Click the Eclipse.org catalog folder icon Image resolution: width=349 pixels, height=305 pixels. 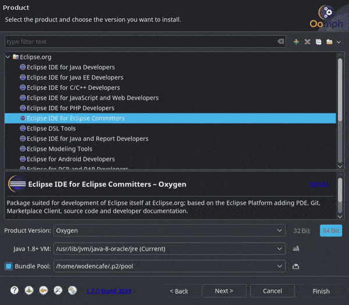click(15, 57)
